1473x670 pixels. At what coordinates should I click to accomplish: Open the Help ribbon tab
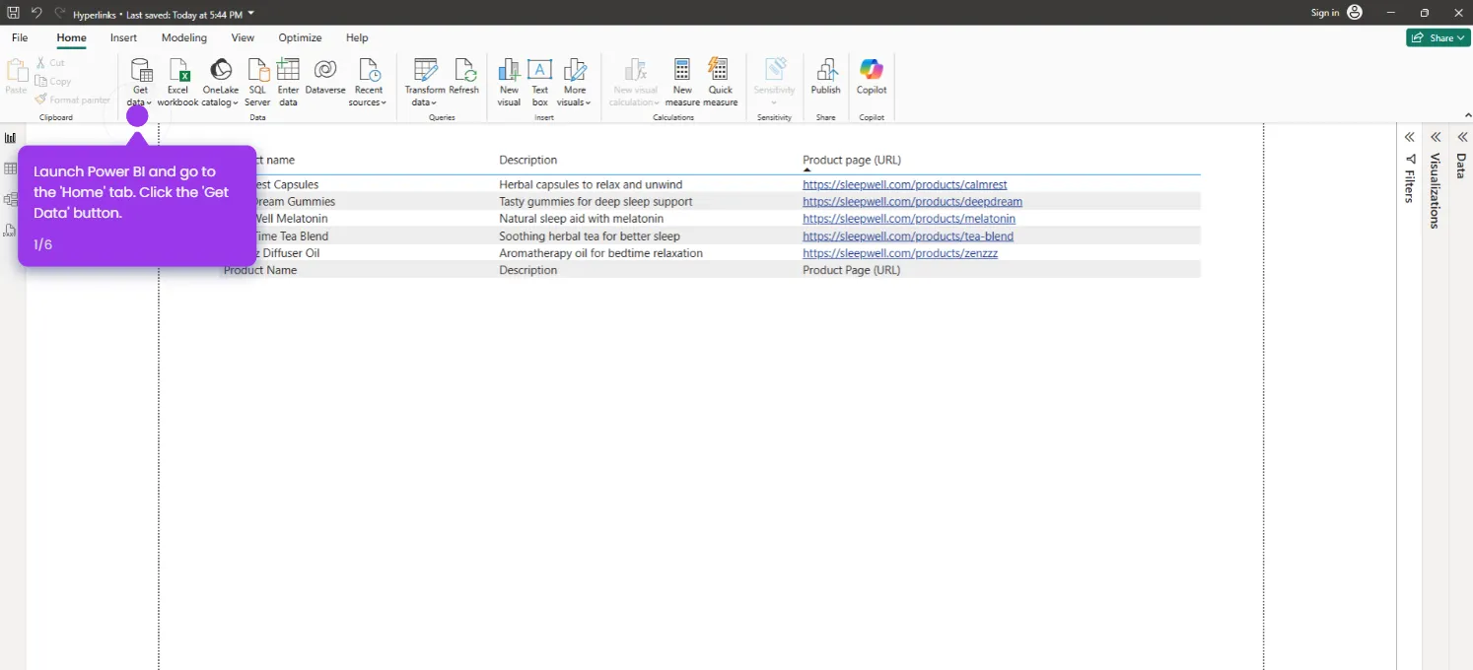357,37
